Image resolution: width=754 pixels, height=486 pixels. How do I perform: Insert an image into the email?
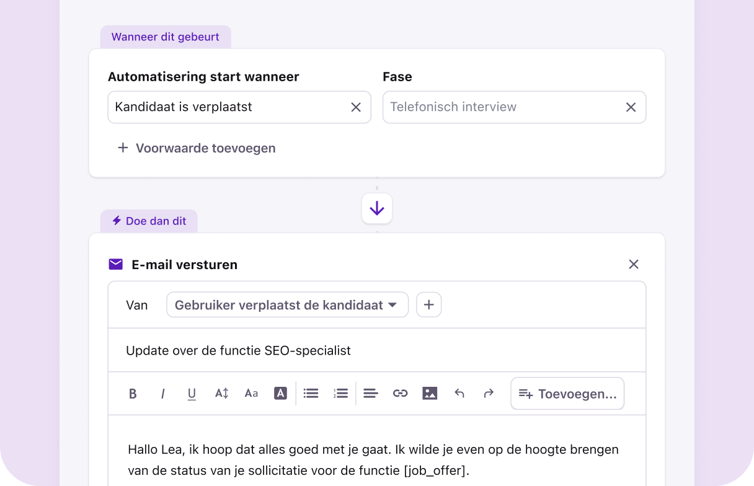[430, 393]
